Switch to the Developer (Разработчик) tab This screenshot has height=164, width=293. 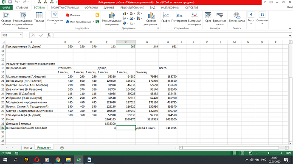pyautogui.click(x=170, y=8)
